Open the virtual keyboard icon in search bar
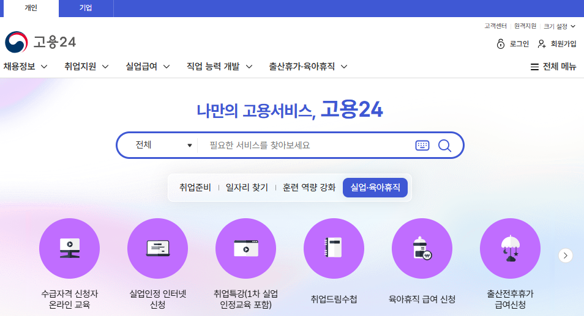The height and width of the screenshot is (316, 584). 422,145
